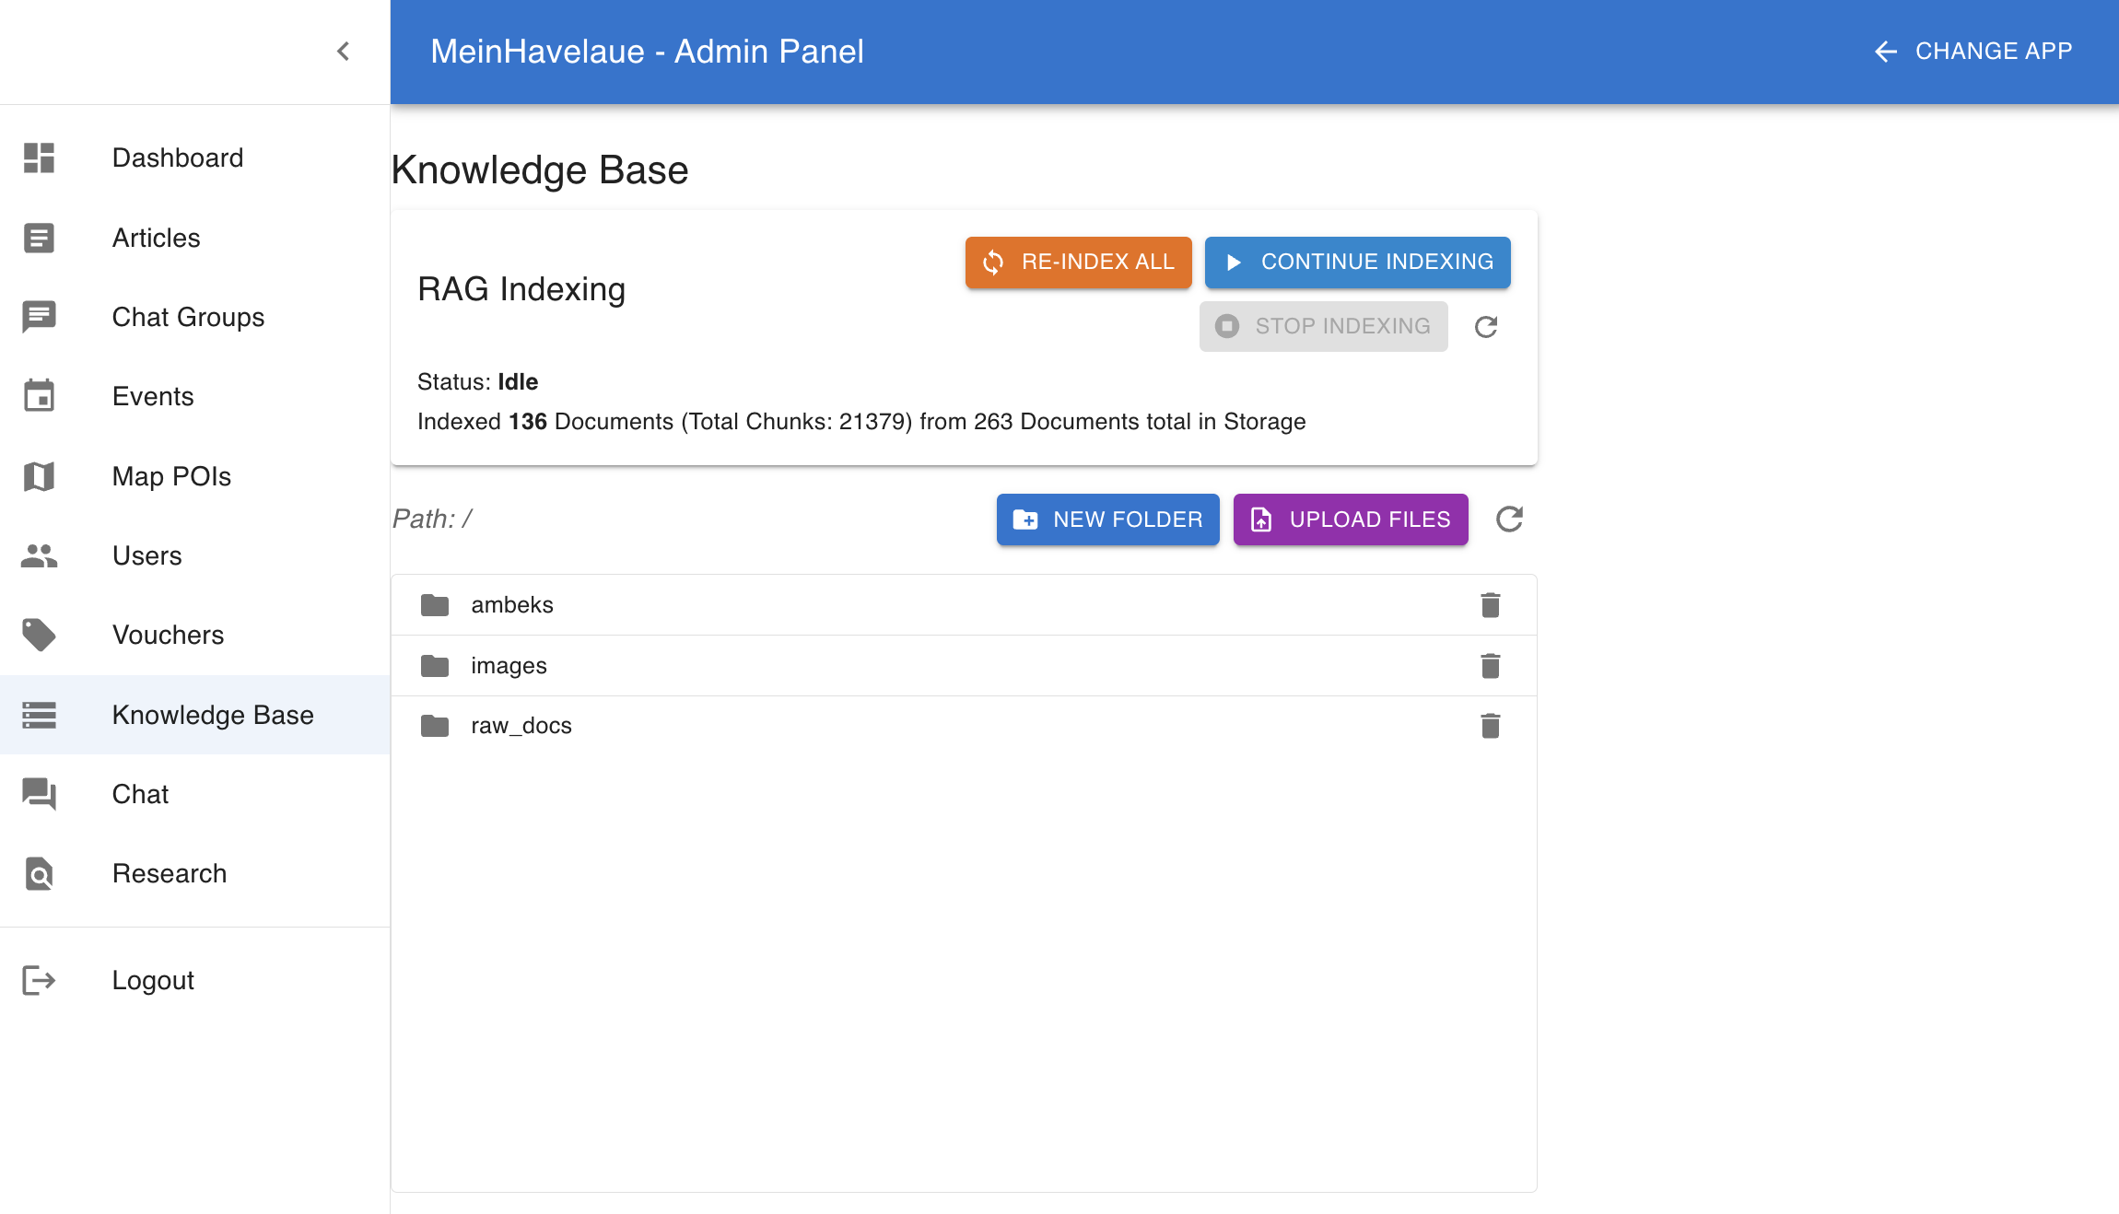Image resolution: width=2119 pixels, height=1214 pixels.
Task: Delete the ambeks folder using its trash icon
Action: coord(1491,604)
